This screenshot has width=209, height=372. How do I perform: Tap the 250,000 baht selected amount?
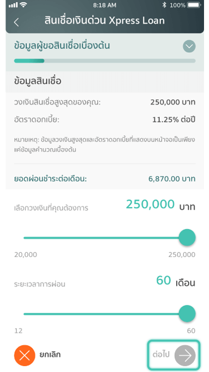[161, 205]
